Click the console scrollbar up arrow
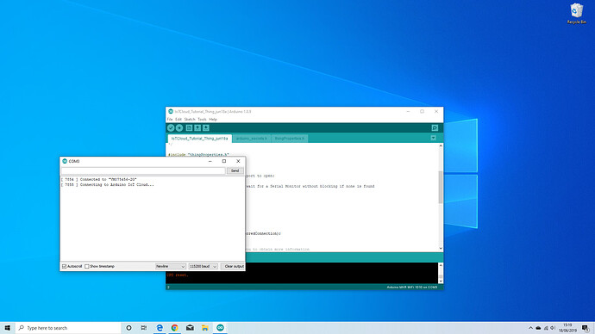 point(441,265)
